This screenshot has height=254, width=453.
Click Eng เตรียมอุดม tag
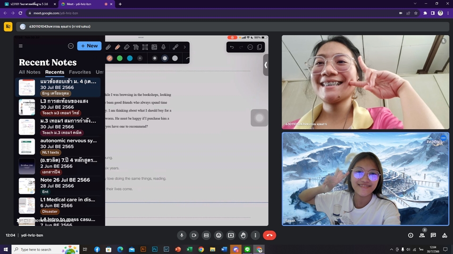56,93
